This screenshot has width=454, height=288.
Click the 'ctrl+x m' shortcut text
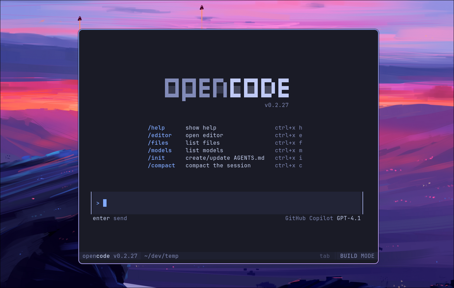(x=289, y=151)
